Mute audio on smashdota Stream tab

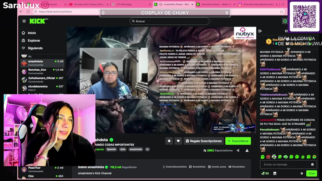click(x=160, y=4)
